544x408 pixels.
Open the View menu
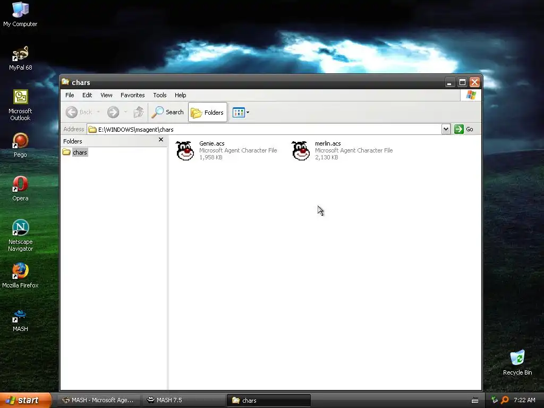[x=106, y=95]
